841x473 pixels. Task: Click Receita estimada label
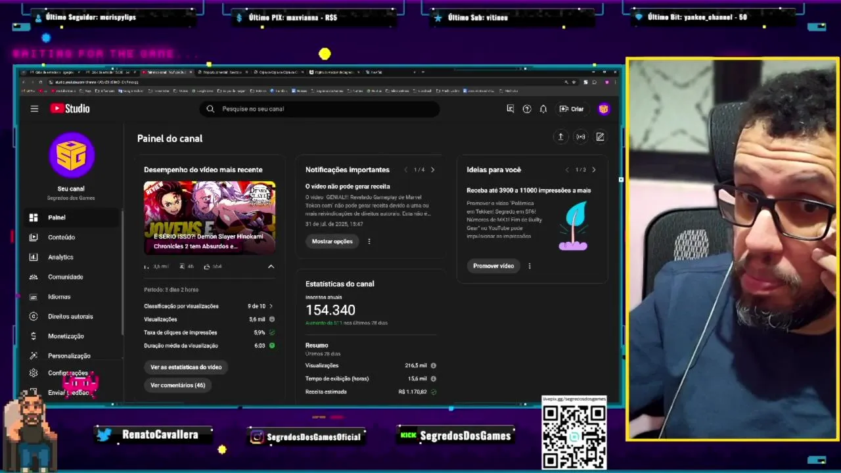click(326, 392)
